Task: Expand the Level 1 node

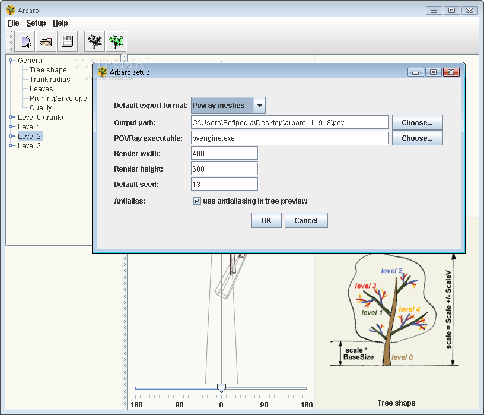Action: tap(11, 126)
